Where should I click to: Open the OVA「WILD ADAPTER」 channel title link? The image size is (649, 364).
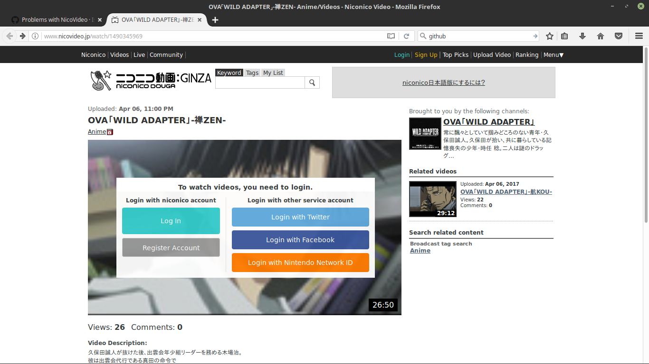[x=489, y=122]
